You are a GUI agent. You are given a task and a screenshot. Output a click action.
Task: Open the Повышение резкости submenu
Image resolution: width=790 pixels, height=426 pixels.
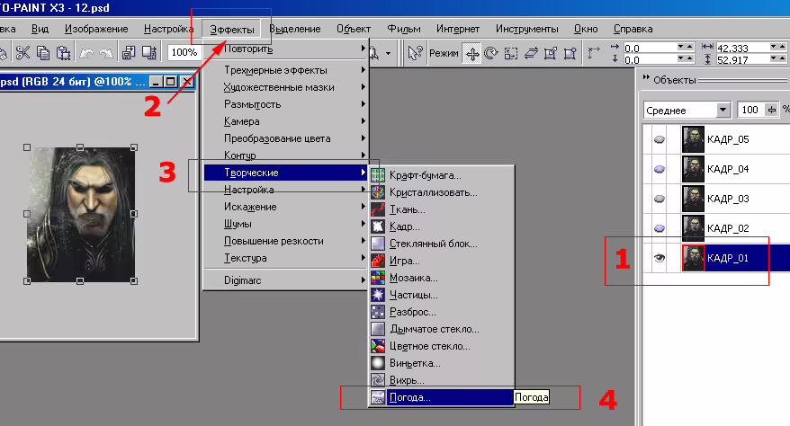coord(285,241)
